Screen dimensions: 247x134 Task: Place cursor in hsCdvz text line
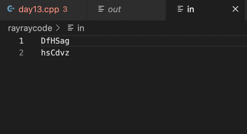click(55, 53)
